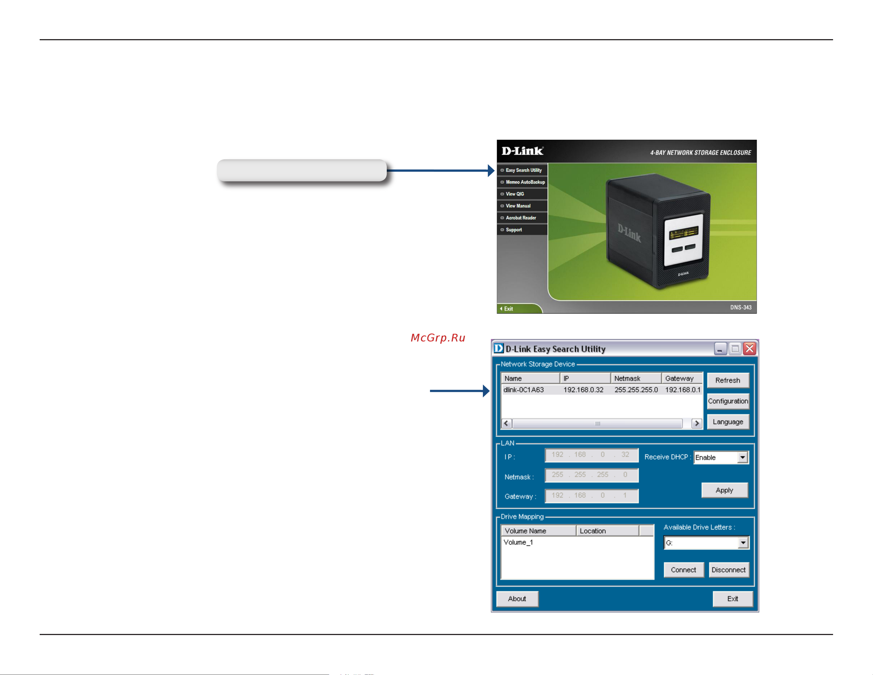Open Easy Search Utility from D-Link menu

coord(522,170)
